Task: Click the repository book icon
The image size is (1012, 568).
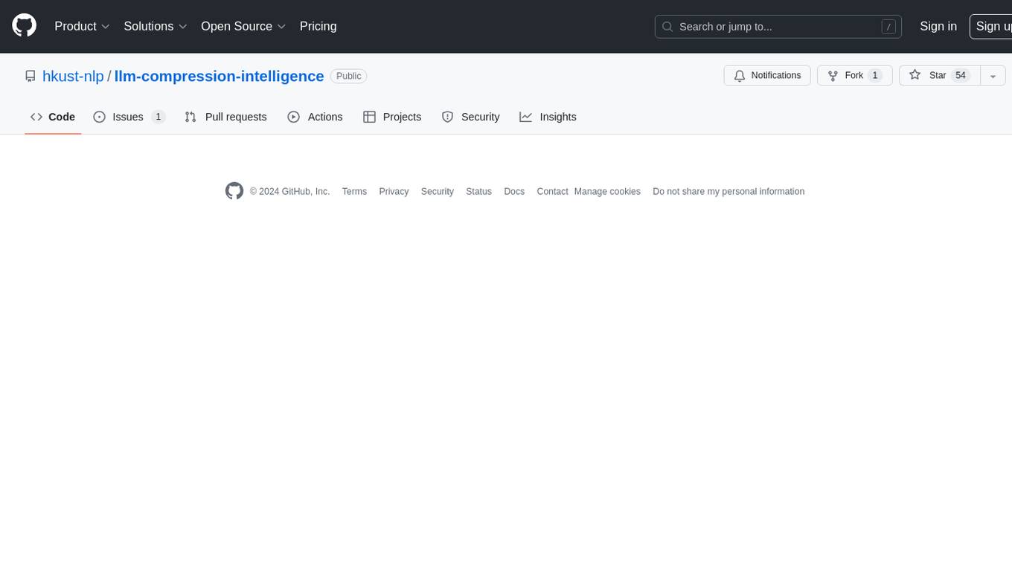Action: point(31,76)
